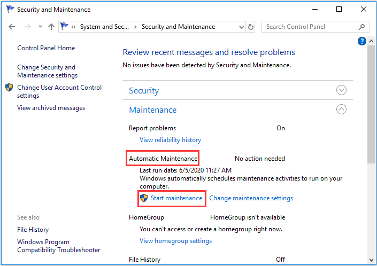Click the magnifier search icon
This screenshot has height=266, width=377.
click(x=361, y=27)
